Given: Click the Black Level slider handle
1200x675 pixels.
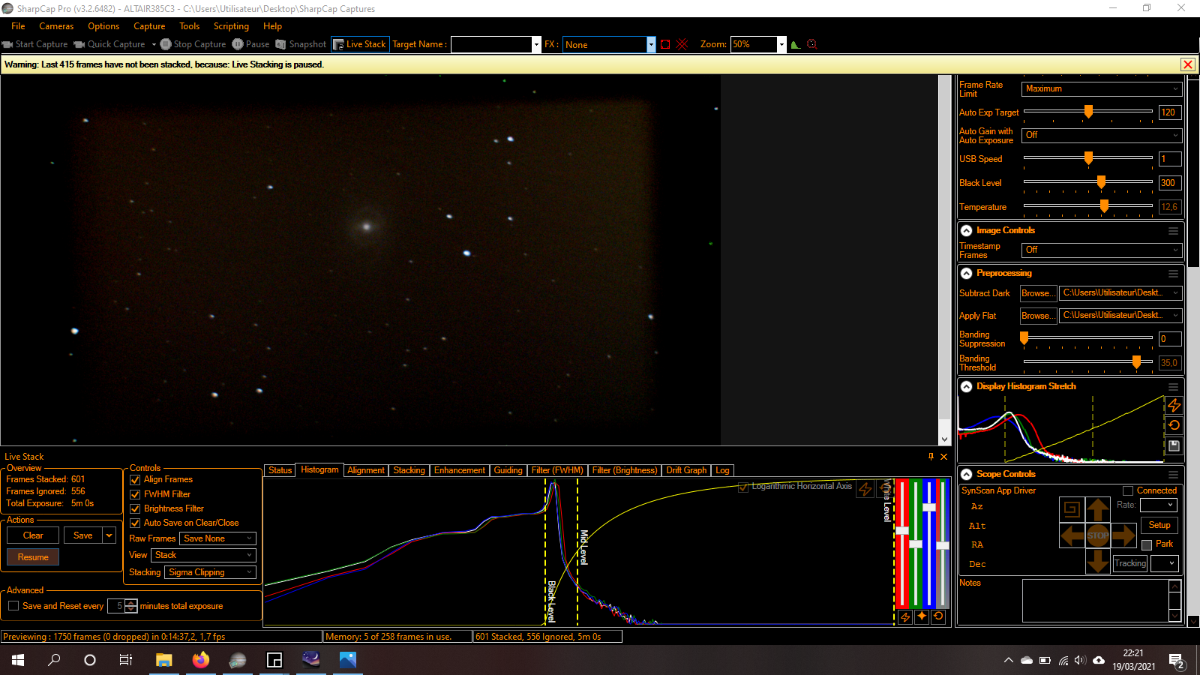Looking at the screenshot, I should point(1101,182).
